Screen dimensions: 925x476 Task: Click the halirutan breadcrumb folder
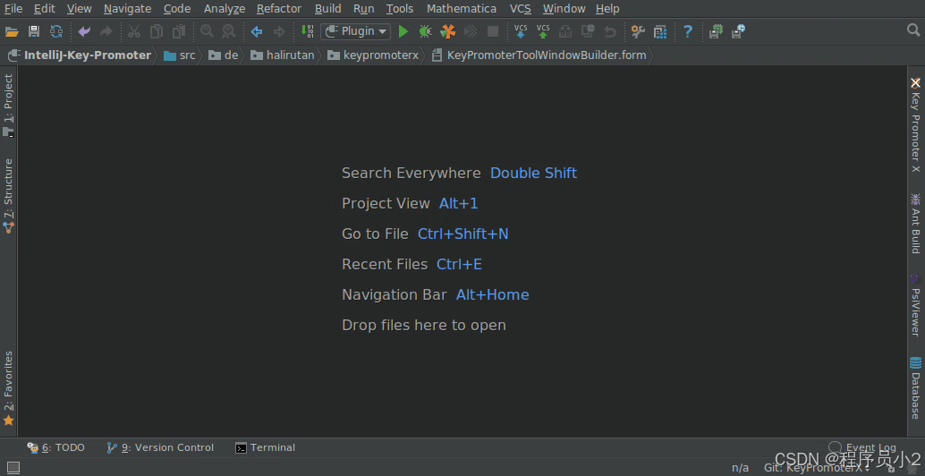283,55
